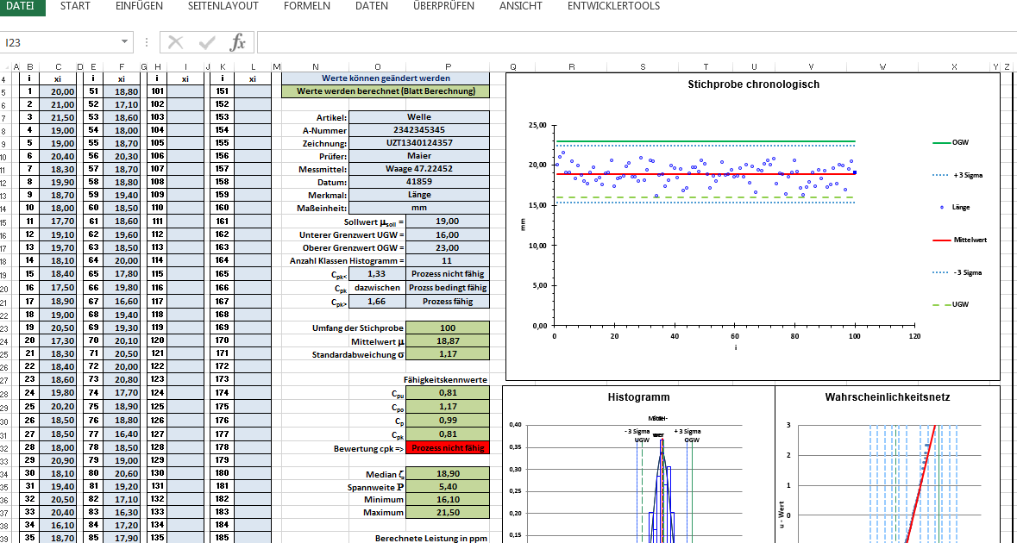Select 'Prozess bedingt fähig' cell
Image resolution: width=1017 pixels, height=543 pixels.
(x=448, y=288)
